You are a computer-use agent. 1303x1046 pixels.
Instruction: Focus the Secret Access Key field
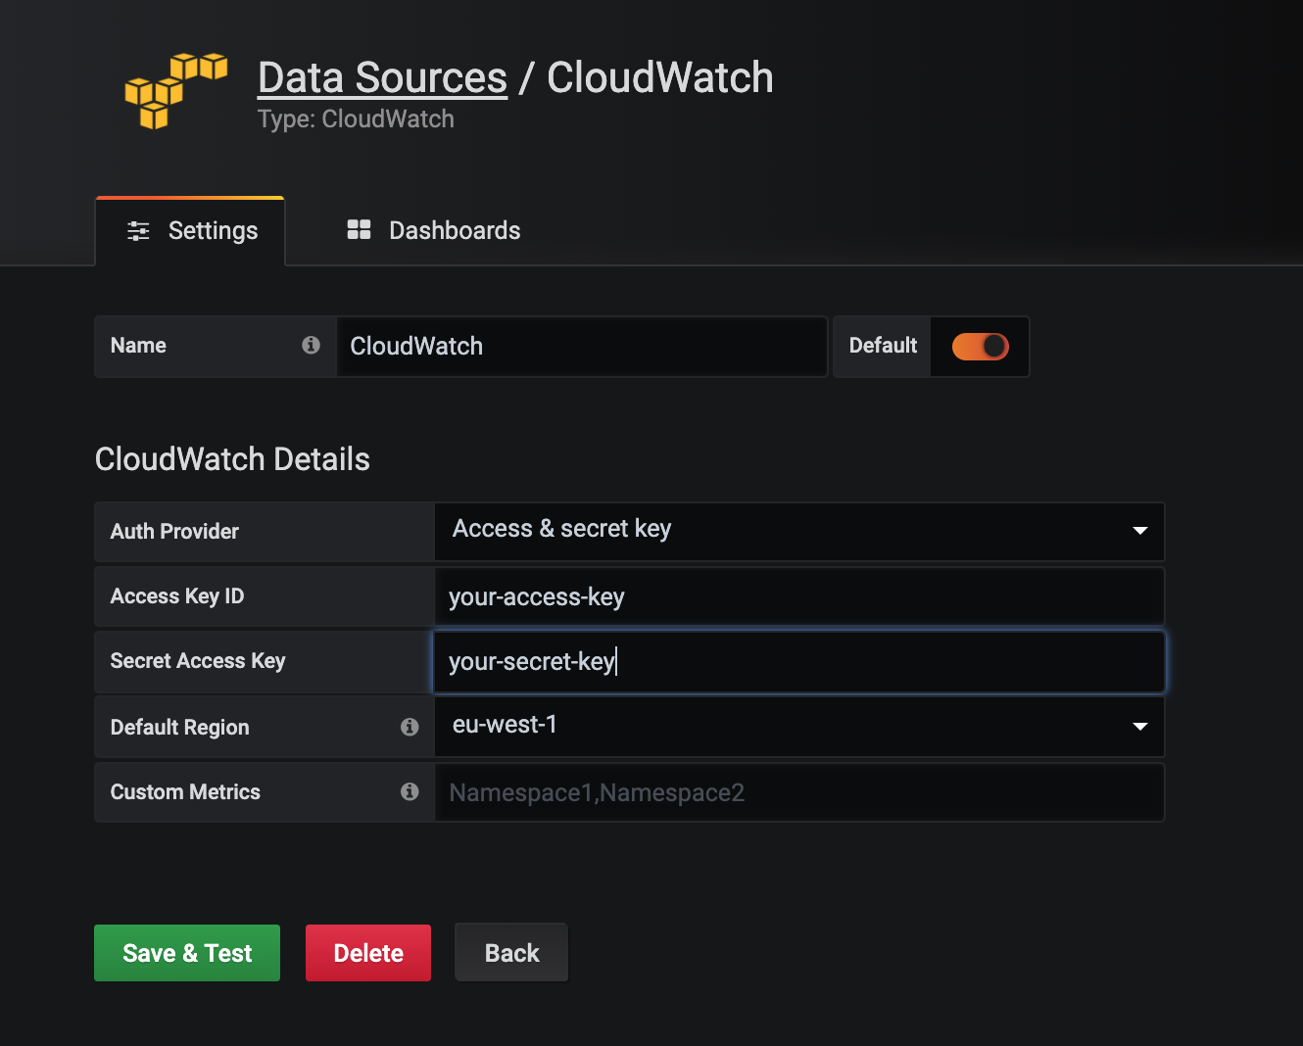coord(799,662)
